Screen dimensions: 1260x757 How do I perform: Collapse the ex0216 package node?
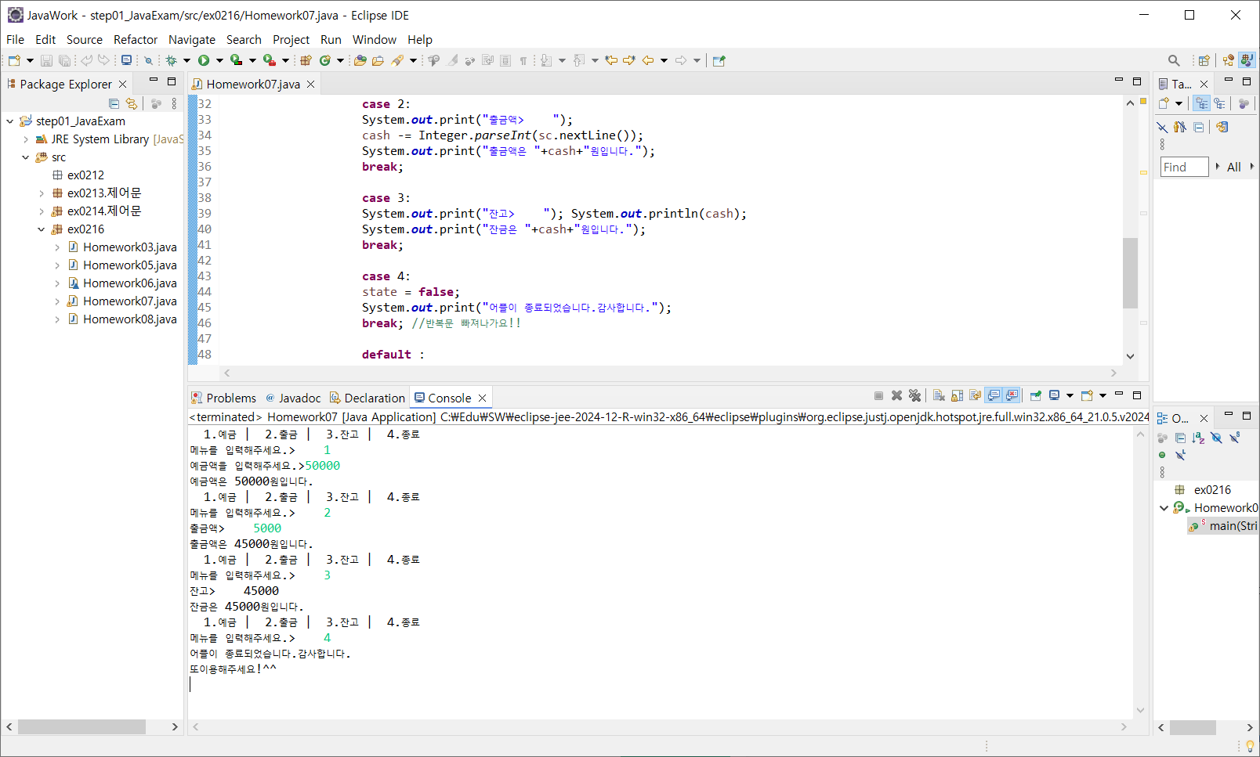(42, 229)
